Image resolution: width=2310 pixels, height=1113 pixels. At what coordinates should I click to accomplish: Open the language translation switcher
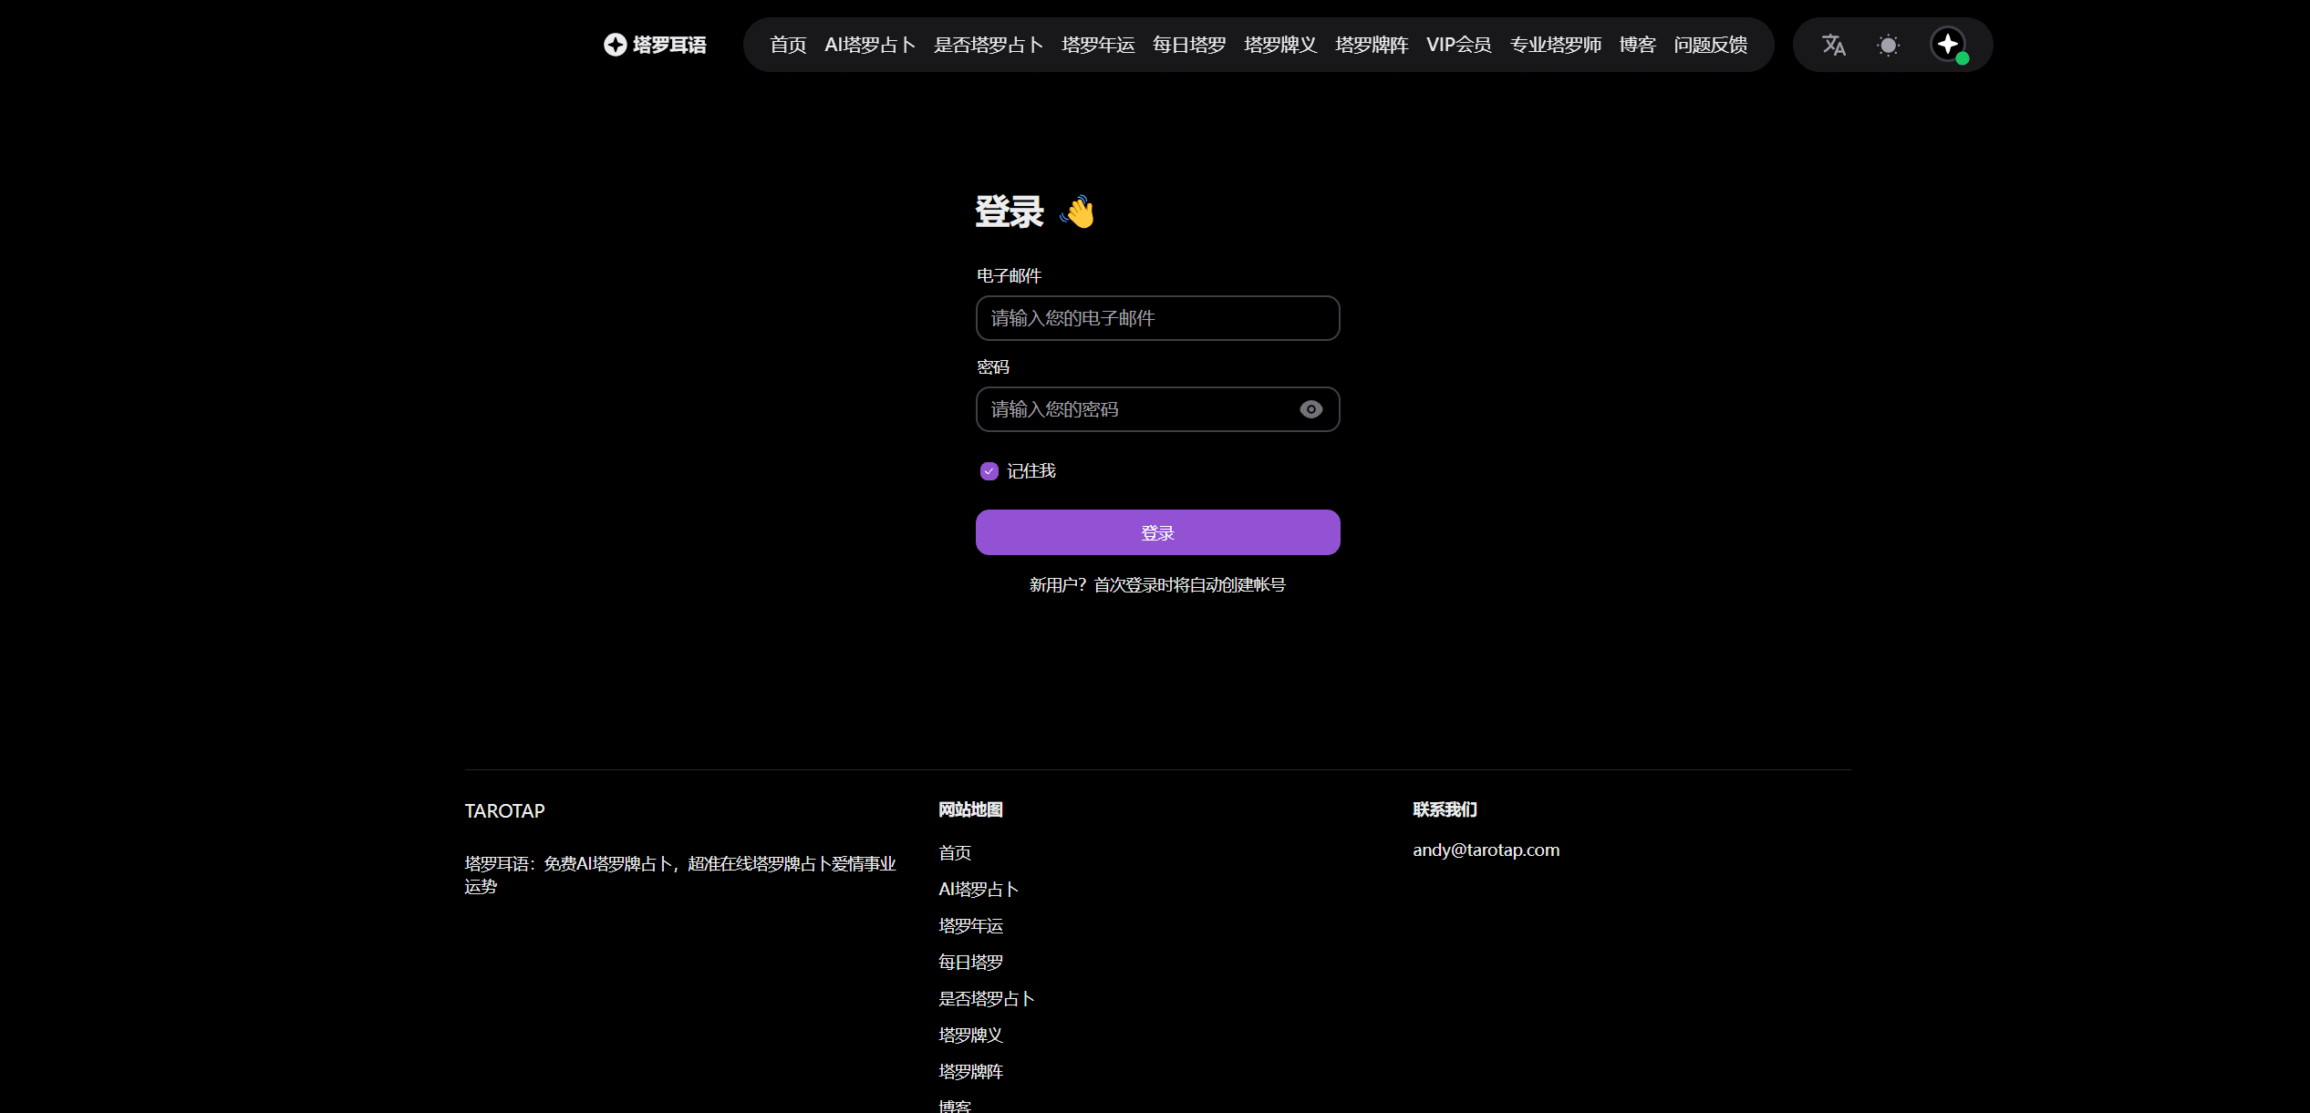[1833, 45]
